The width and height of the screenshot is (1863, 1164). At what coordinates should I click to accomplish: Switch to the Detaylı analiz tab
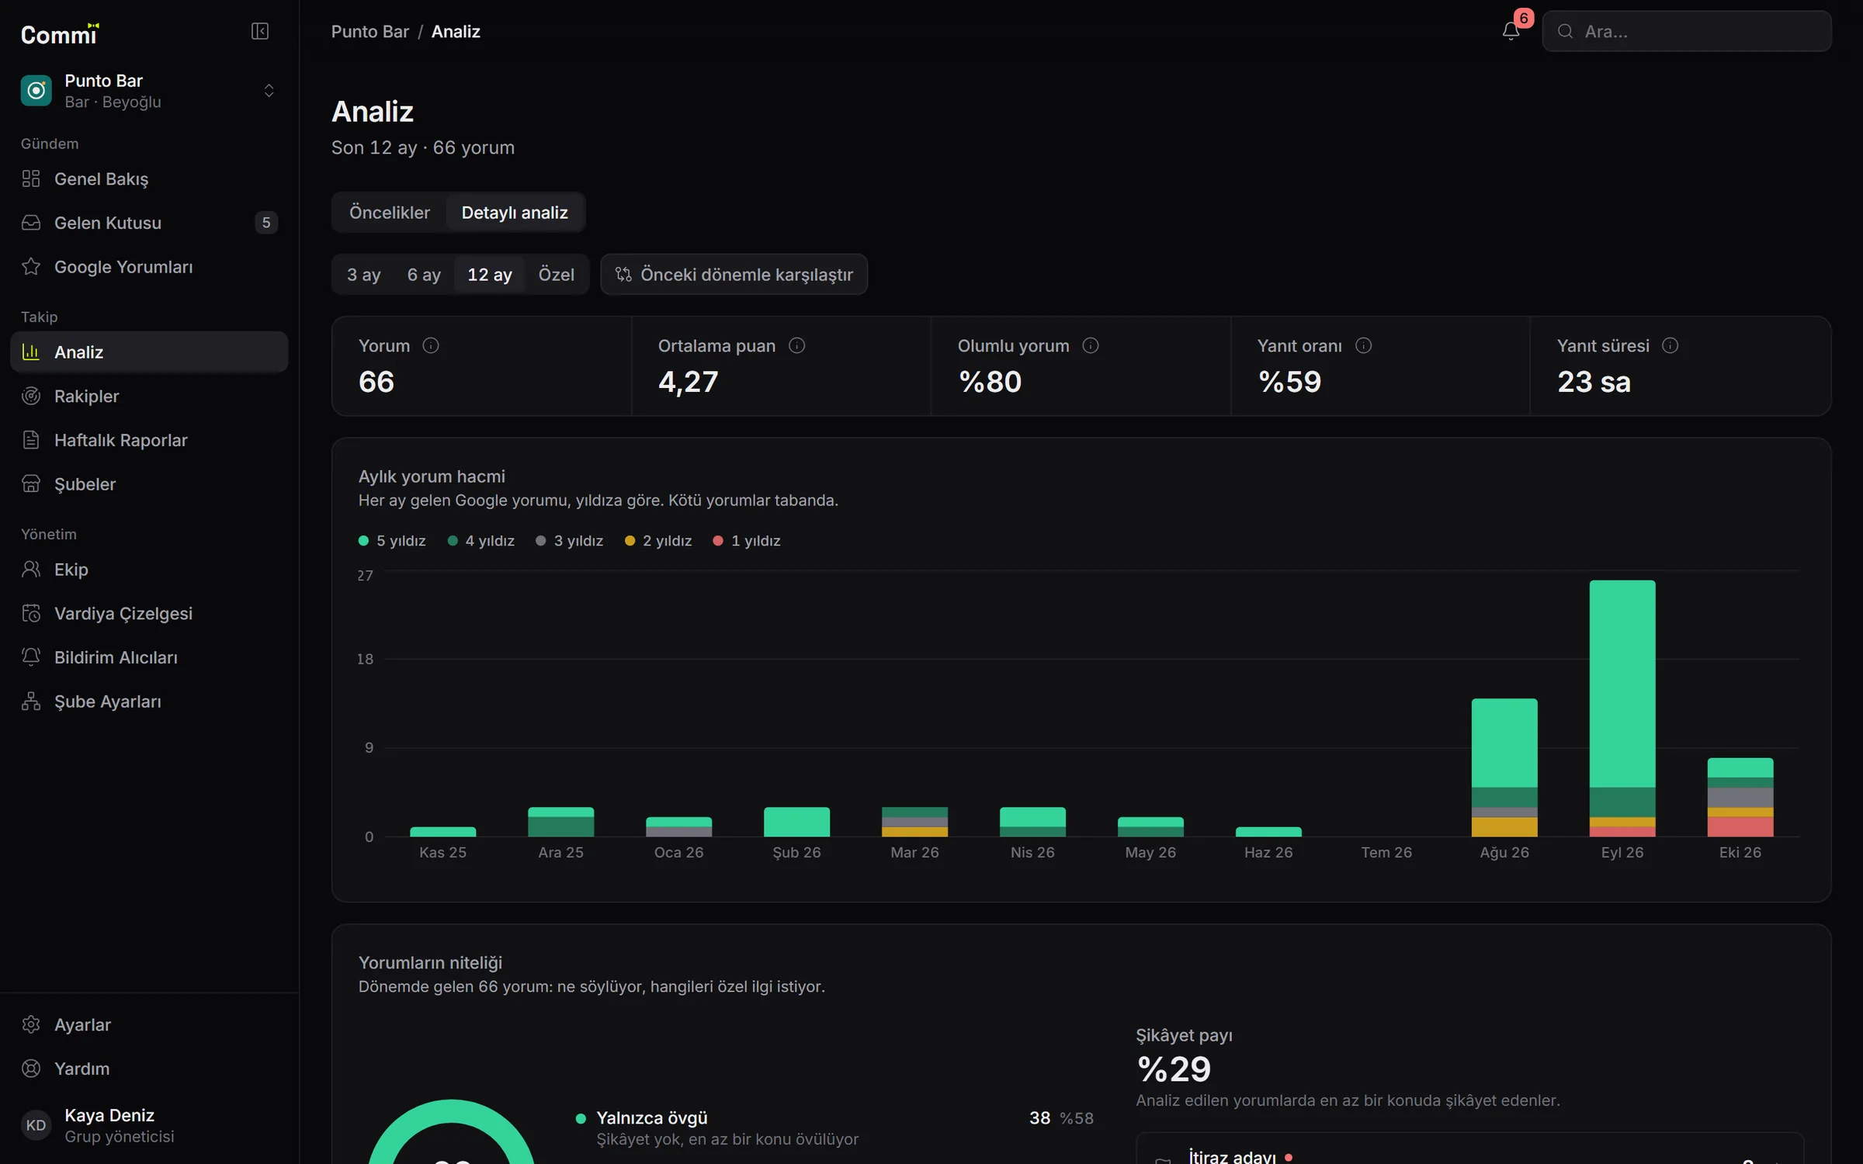tap(515, 213)
